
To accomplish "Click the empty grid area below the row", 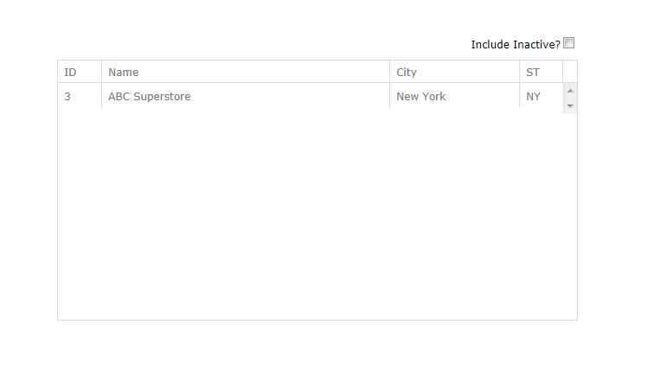I will pos(311,216).
